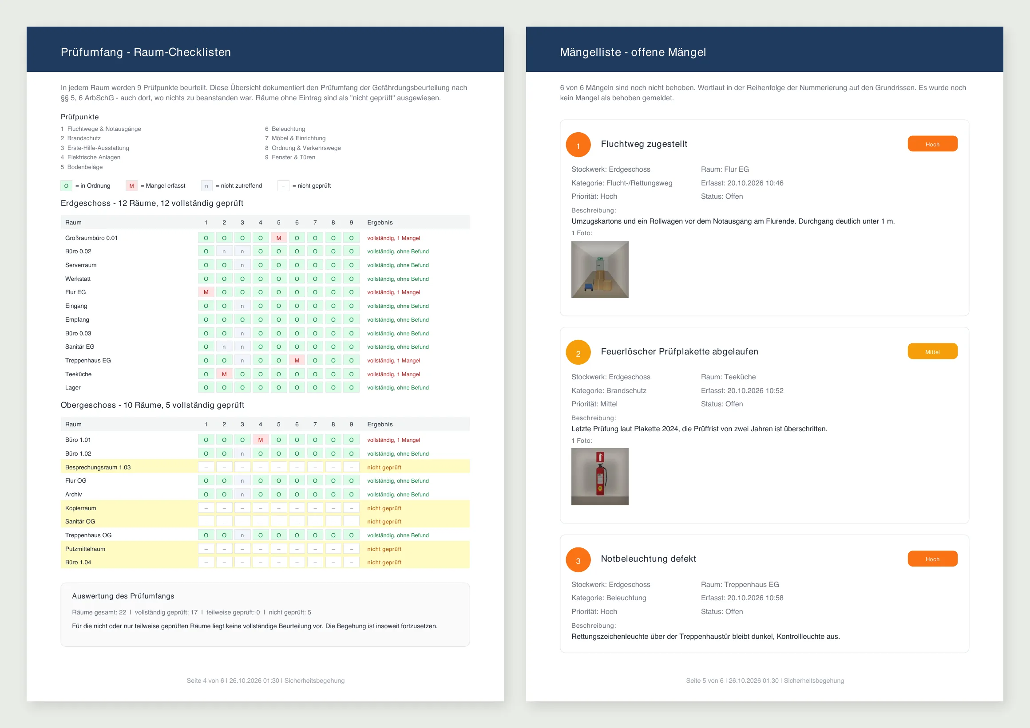This screenshot has width=1030, height=728.
Task: Click the number 2 defect badge
Action: click(578, 352)
